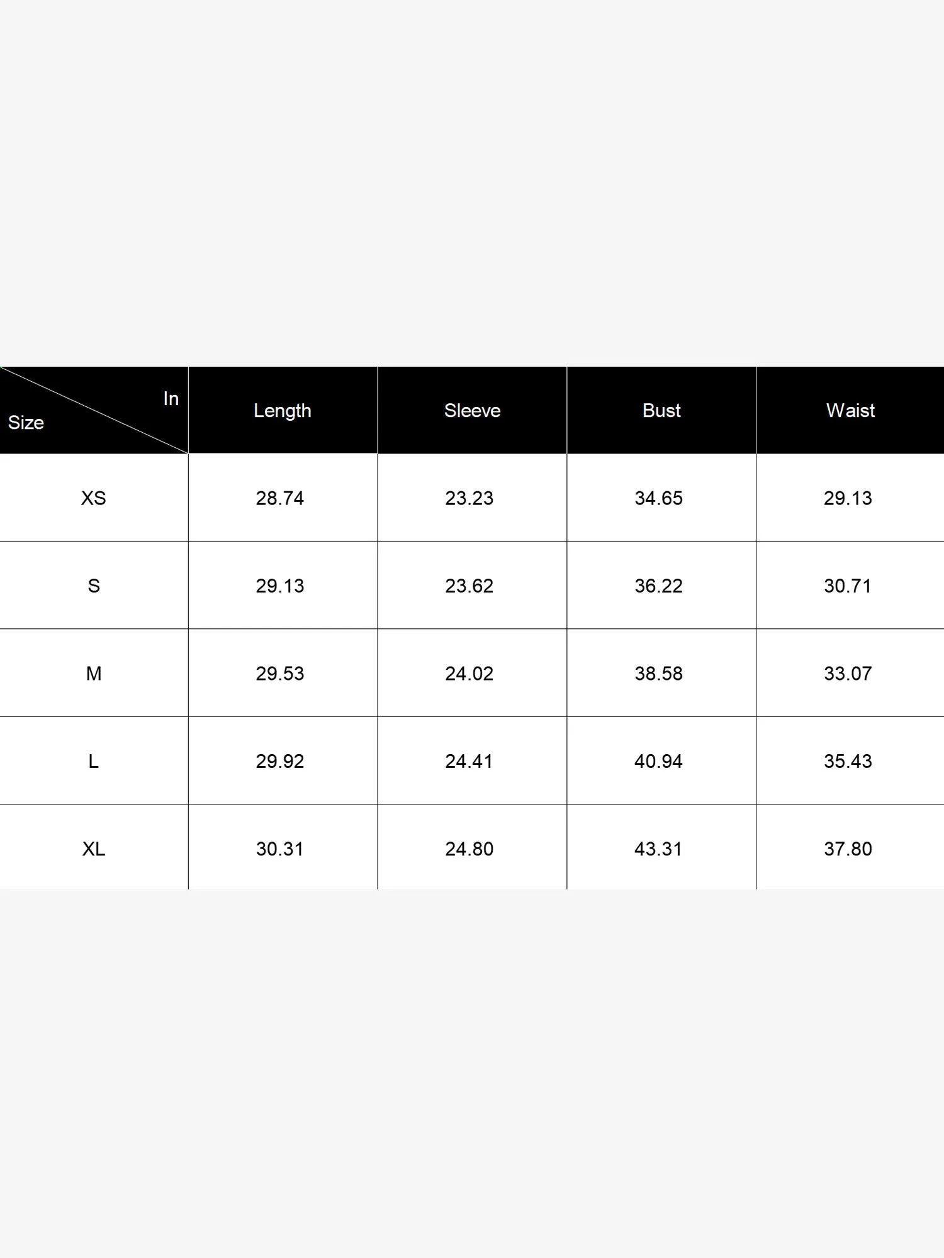Image resolution: width=944 pixels, height=1258 pixels.
Task: Click the M length value 29.53
Action: (x=280, y=674)
